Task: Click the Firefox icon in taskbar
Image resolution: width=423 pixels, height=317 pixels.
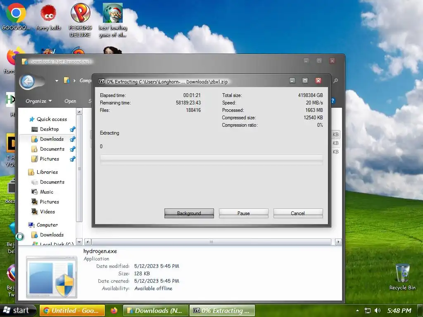Action: click(114, 310)
